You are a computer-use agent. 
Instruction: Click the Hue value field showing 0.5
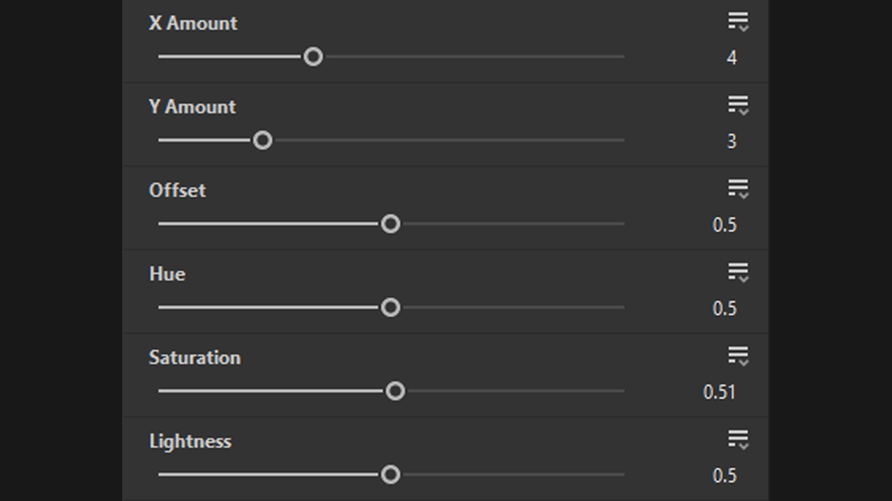click(724, 308)
